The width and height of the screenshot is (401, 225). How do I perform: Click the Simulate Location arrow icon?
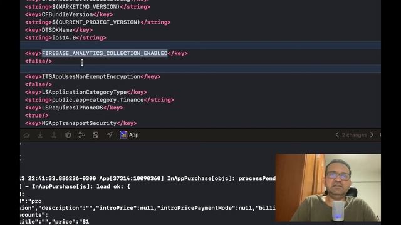(110, 135)
